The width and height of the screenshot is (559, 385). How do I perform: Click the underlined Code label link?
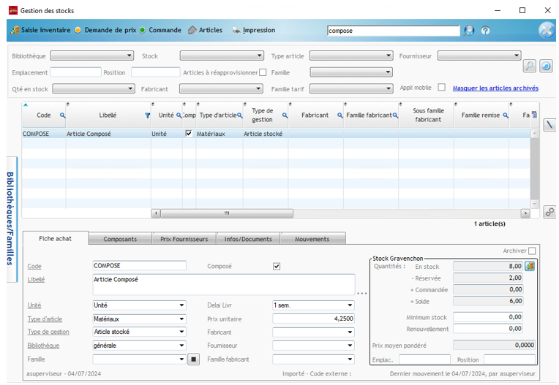click(x=34, y=266)
